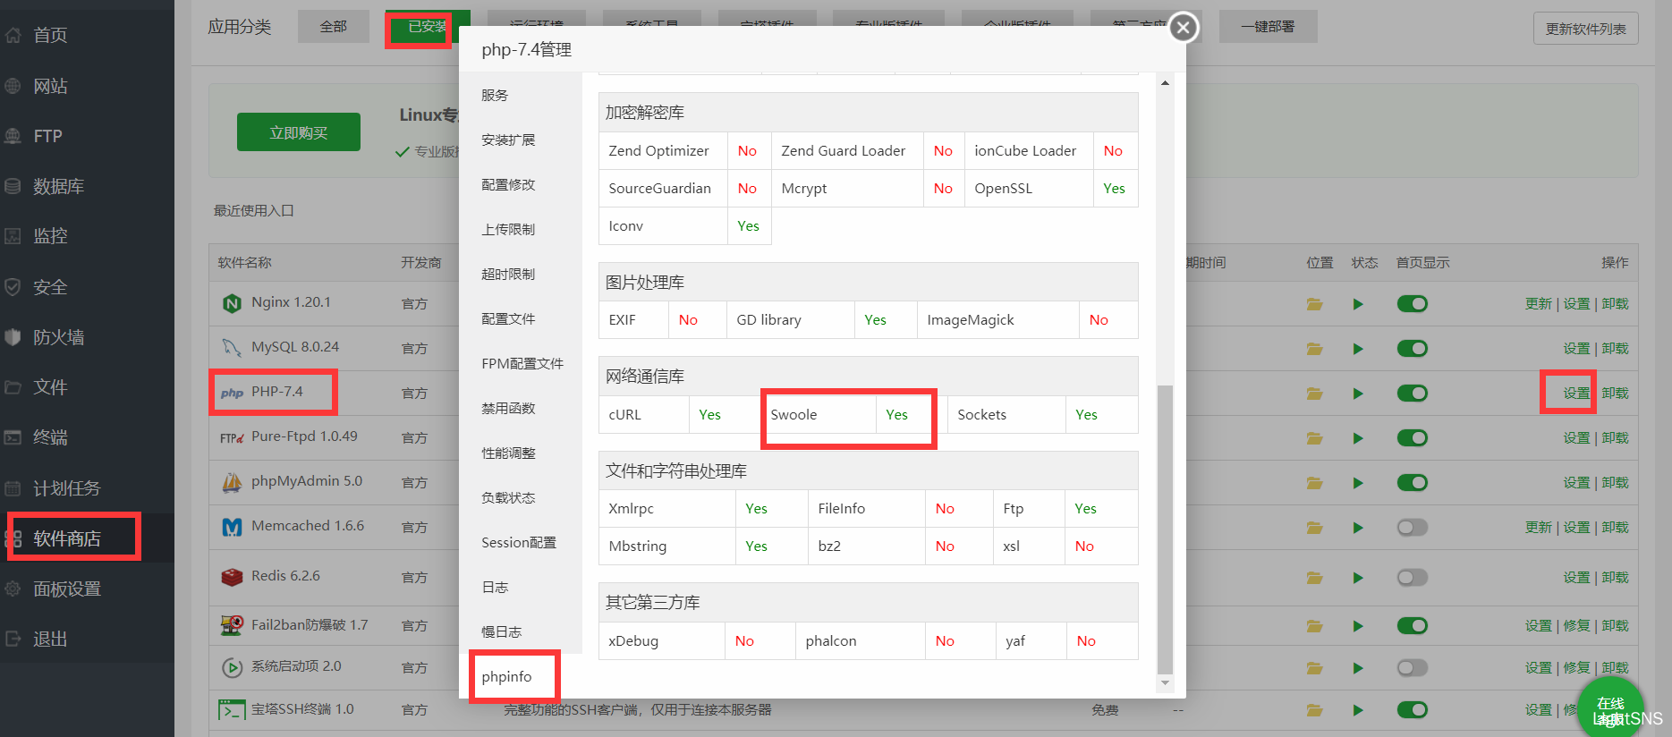Click 更新软件列表 button
This screenshot has height=737, width=1672.
[1585, 29]
